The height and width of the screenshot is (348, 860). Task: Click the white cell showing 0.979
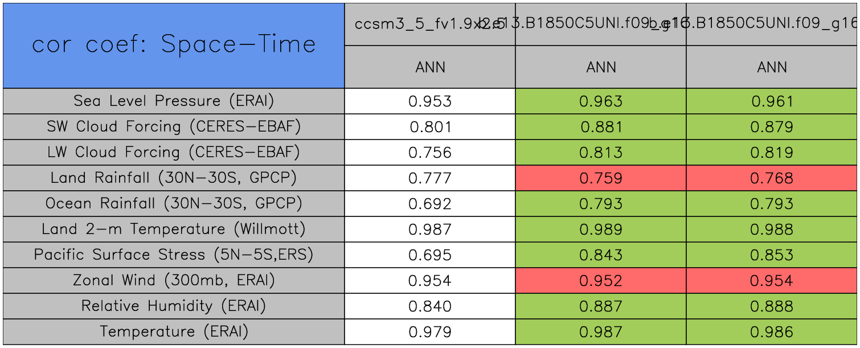(x=430, y=331)
